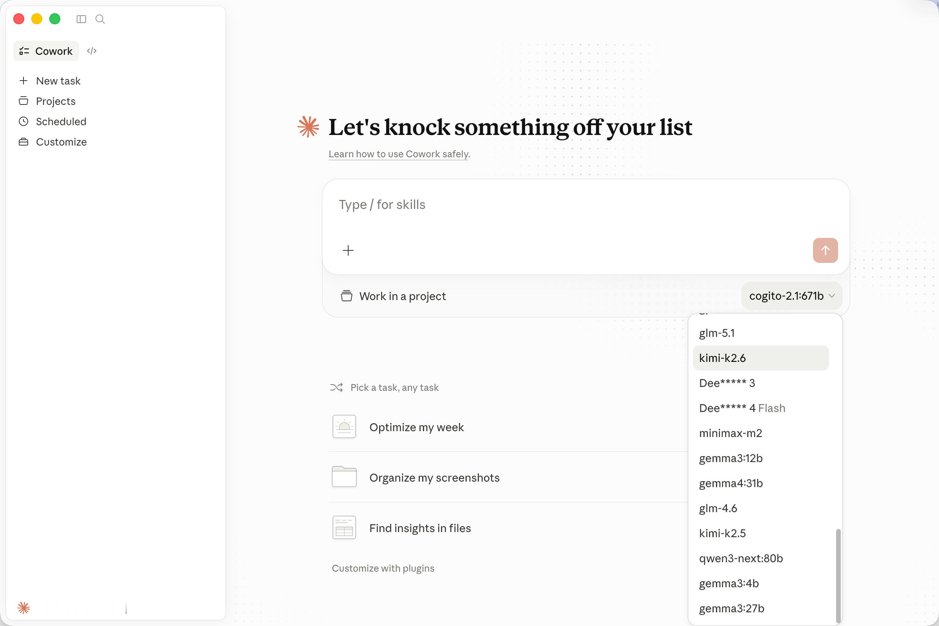
Task: Open the cogito-2.1:671b model dropdown
Action: click(791, 296)
